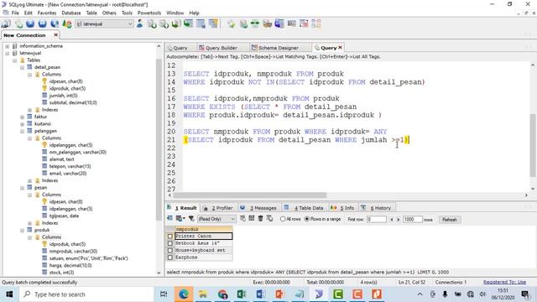Click the next rows arrow beside First row
This screenshot has height=302, width=537.
(399, 220)
